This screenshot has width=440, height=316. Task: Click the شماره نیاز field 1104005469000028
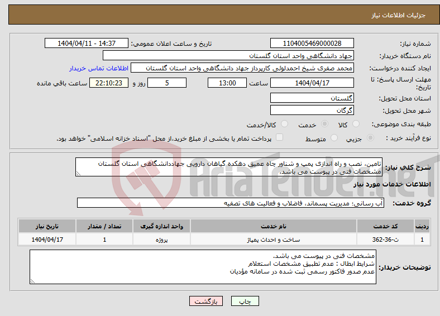point(312,43)
